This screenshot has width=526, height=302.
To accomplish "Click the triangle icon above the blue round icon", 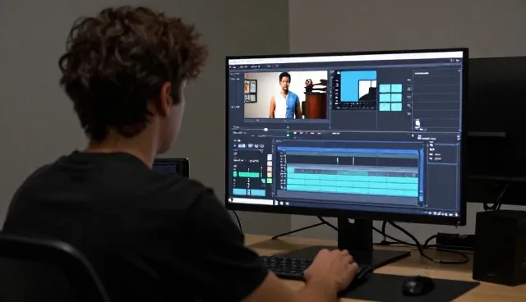I will click(409, 89).
